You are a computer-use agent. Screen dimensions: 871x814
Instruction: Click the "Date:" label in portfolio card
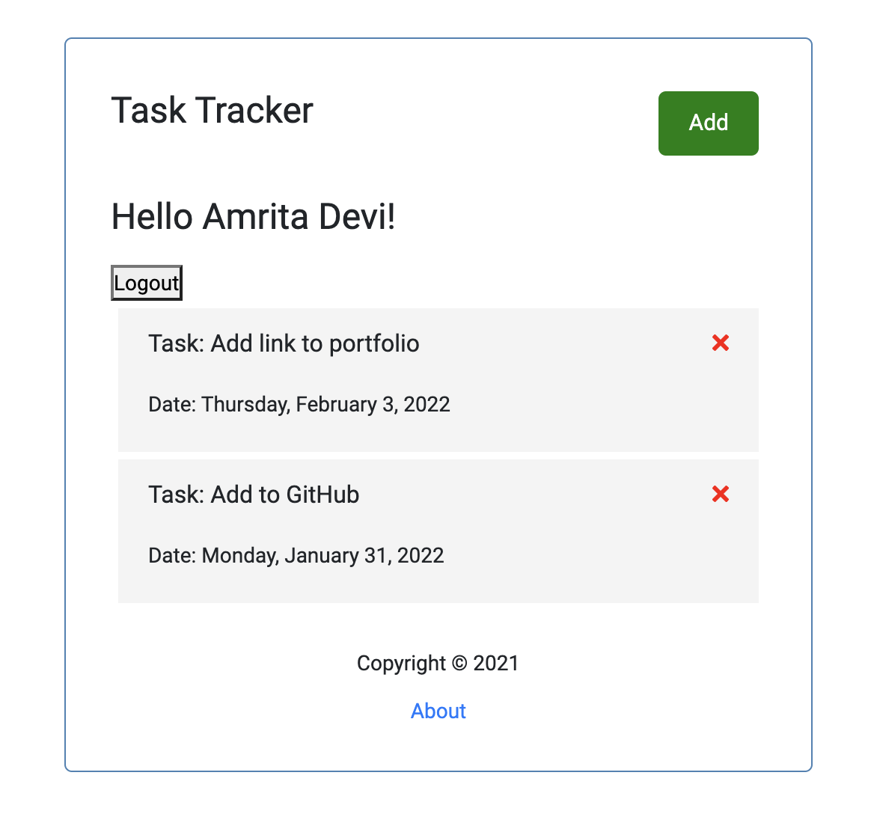pyautogui.click(x=172, y=404)
